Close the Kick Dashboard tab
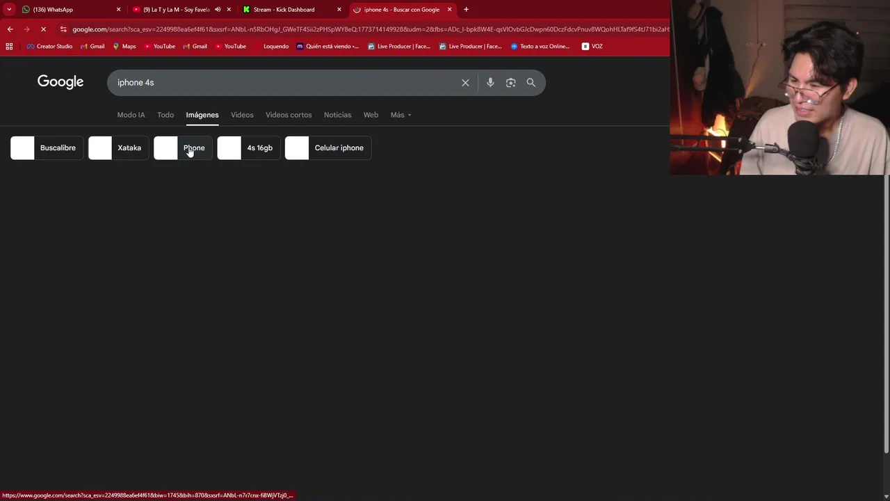This screenshot has height=501, width=890. coord(339,10)
